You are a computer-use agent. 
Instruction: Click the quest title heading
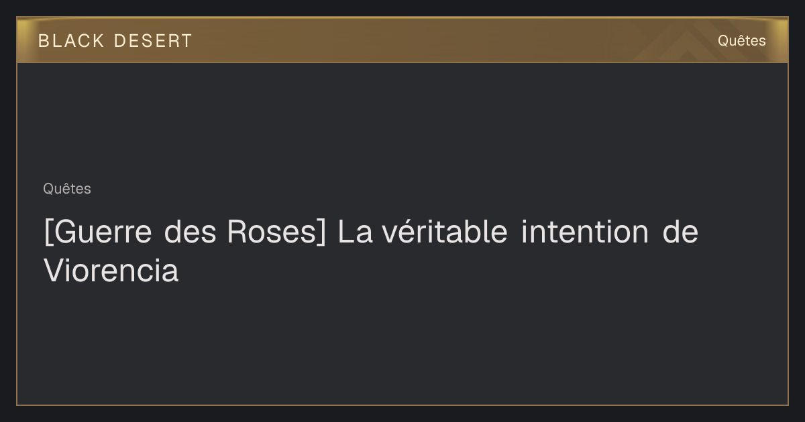tap(371, 252)
